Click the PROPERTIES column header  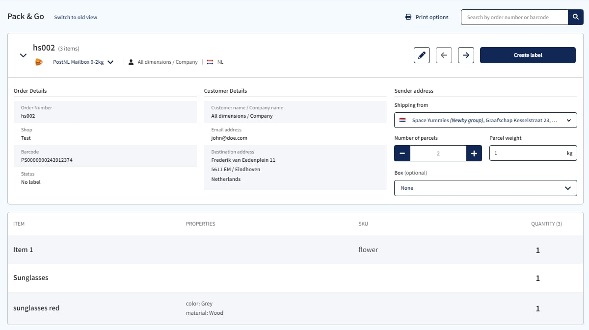click(x=201, y=224)
